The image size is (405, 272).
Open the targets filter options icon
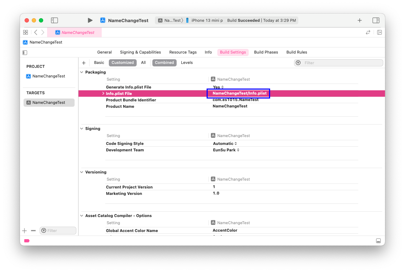[x=44, y=230]
